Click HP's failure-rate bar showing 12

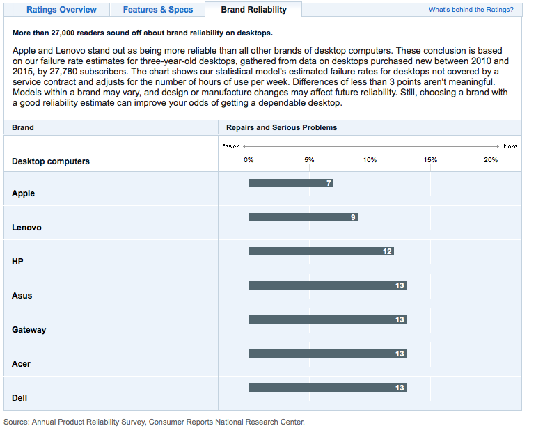pos(322,251)
